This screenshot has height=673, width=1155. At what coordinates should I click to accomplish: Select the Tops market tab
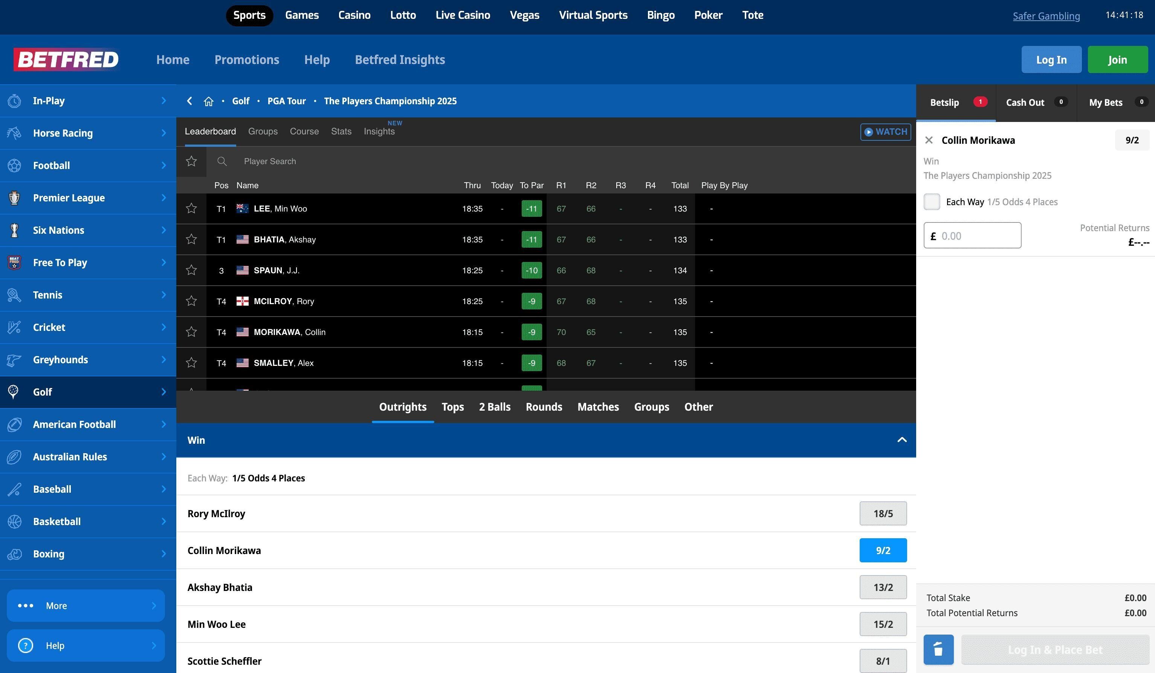452,407
